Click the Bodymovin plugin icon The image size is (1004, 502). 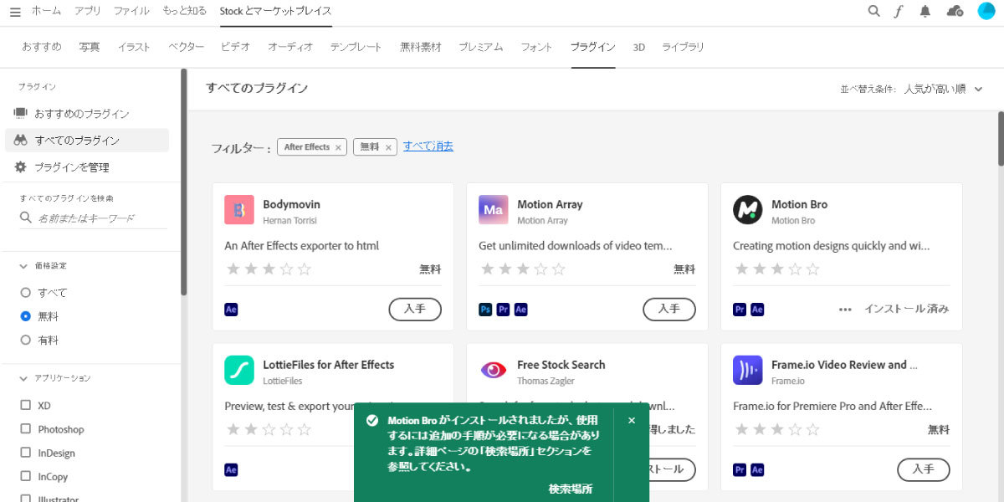[239, 210]
